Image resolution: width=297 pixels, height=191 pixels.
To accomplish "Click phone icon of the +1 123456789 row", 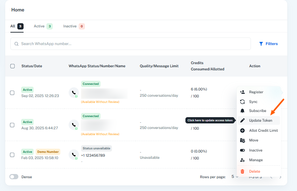I will tap(73, 154).
